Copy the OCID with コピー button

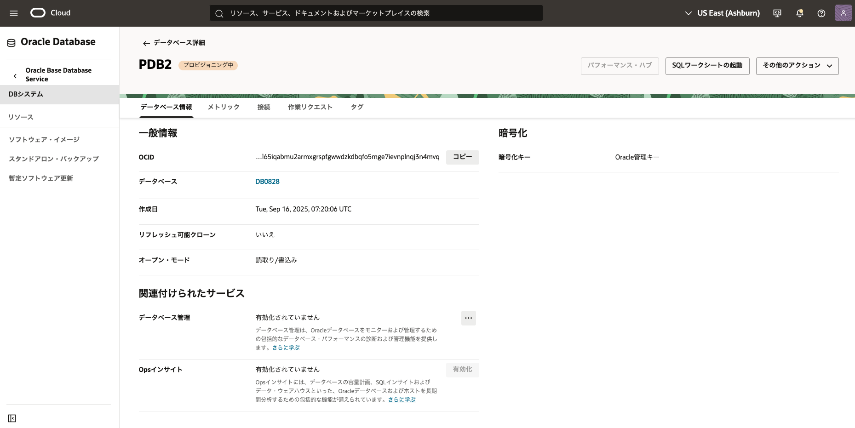(x=462, y=157)
